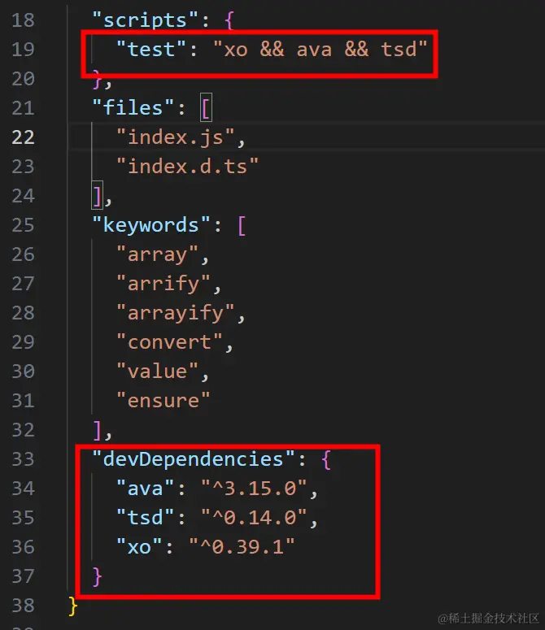Click the closing bracket on line 32
The height and width of the screenshot is (630, 545).
(98, 430)
